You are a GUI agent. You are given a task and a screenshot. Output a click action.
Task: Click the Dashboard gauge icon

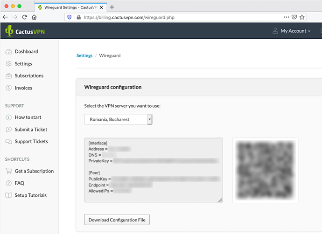8,52
